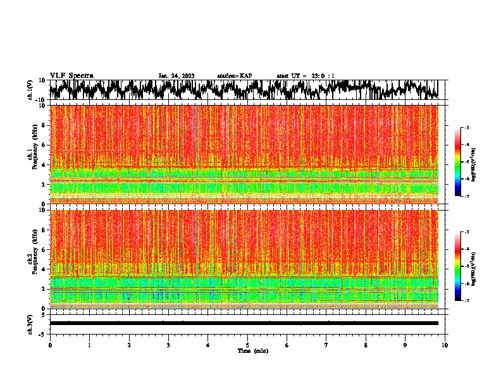
Task: Click ch.1 frequency axis tick "6"
Action: point(44,145)
